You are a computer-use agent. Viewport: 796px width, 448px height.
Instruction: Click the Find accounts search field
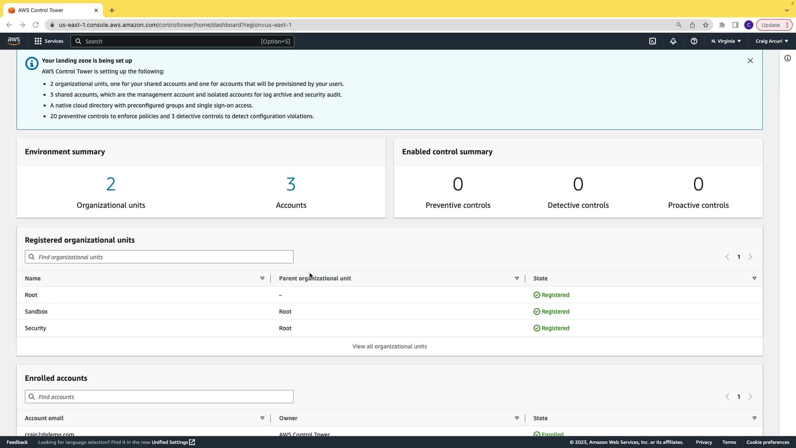click(159, 397)
